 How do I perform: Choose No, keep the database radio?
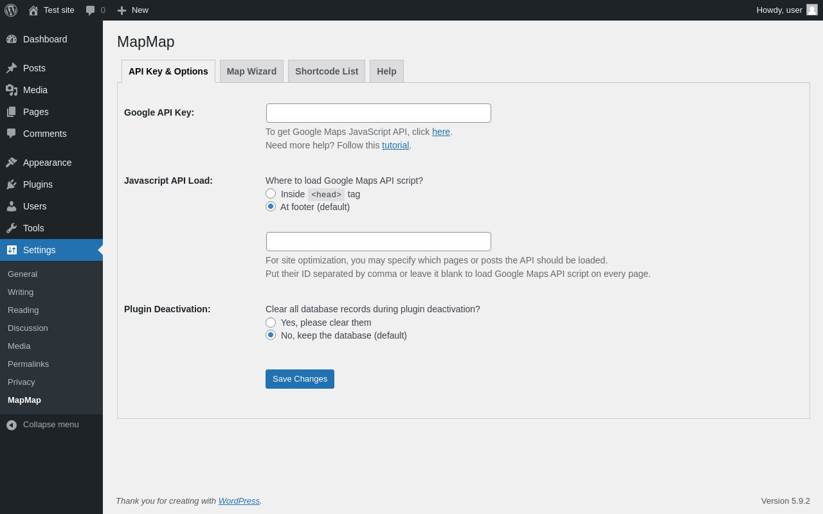(x=271, y=335)
